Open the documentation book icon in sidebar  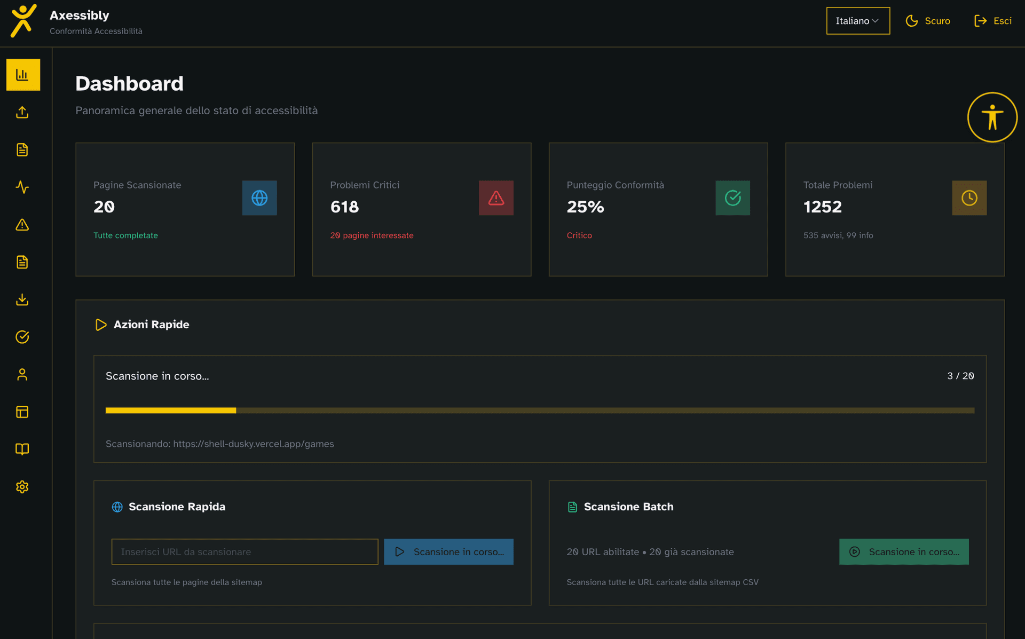tap(22, 449)
